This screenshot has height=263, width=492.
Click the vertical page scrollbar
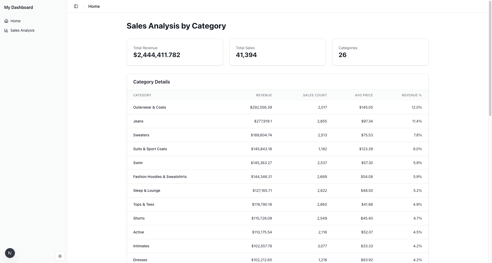(490, 58)
